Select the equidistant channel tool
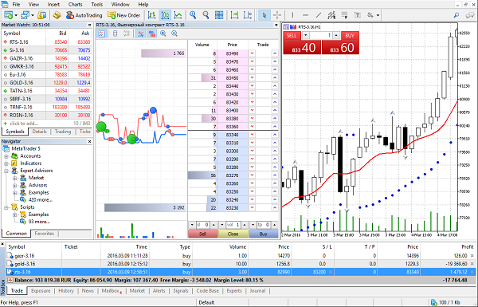 [x=331, y=15]
